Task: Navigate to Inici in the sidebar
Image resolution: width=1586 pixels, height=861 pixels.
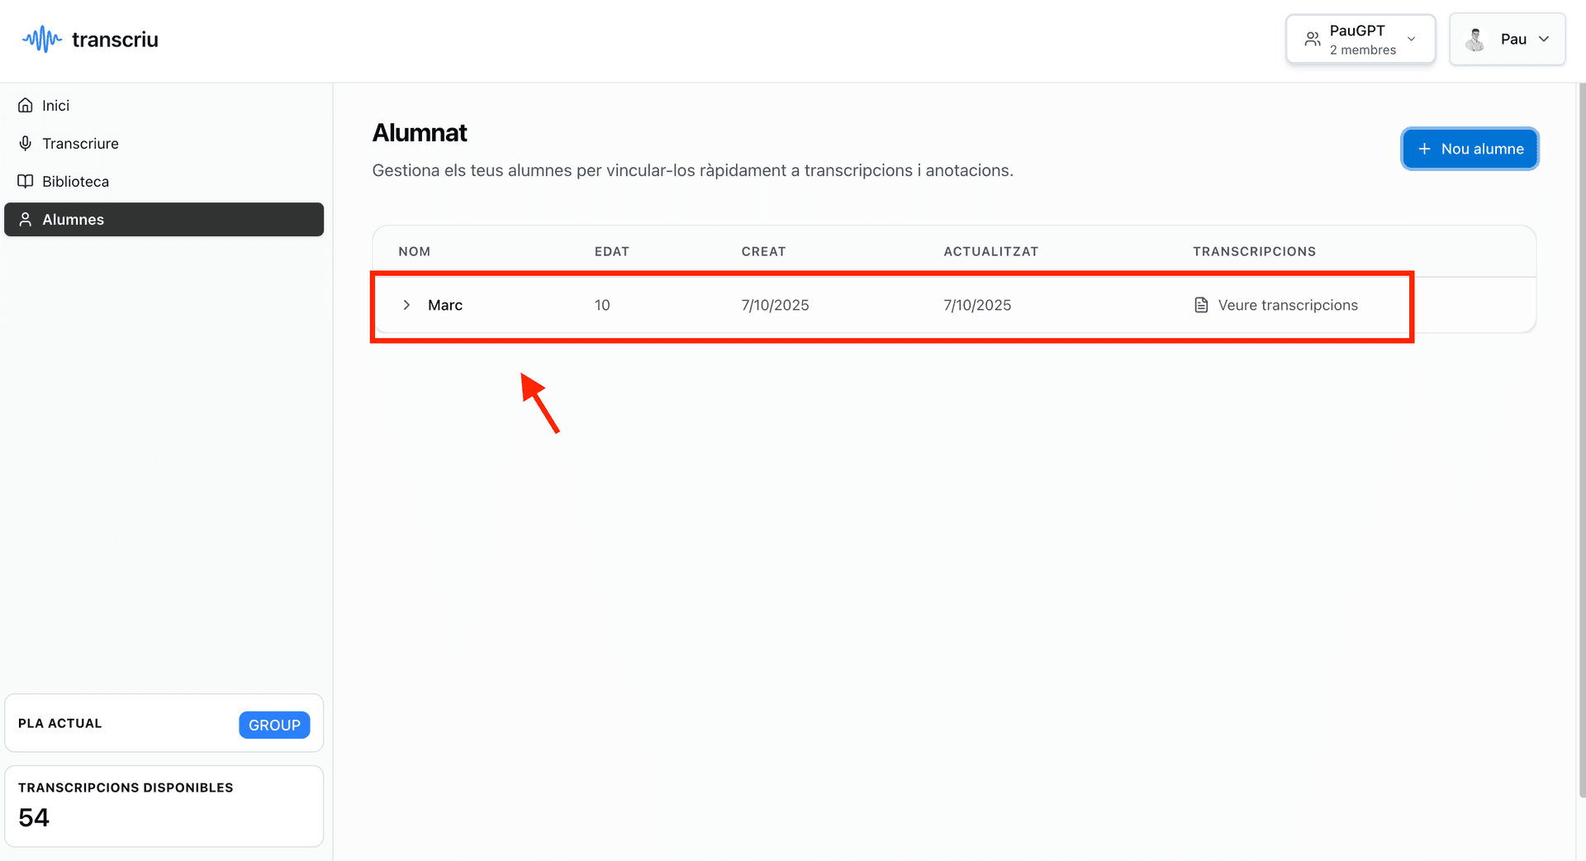Action: (55, 106)
